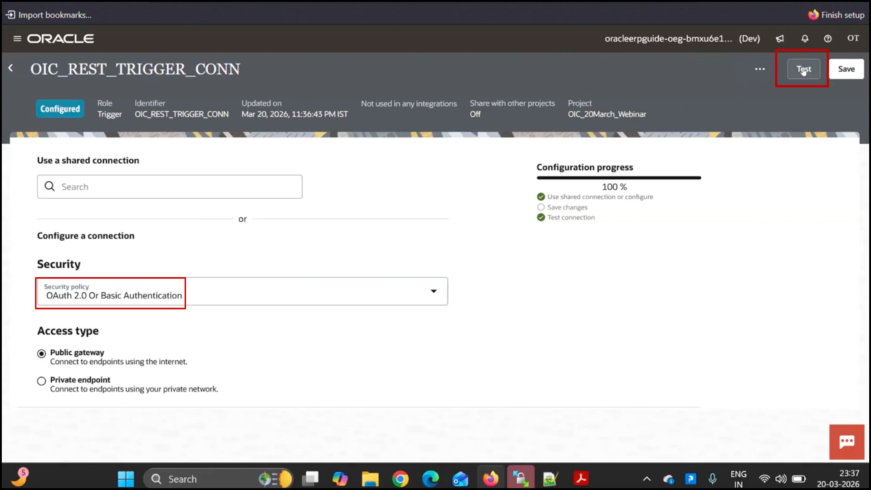The height and width of the screenshot is (490, 871).
Task: Save the connection
Action: [x=846, y=69]
